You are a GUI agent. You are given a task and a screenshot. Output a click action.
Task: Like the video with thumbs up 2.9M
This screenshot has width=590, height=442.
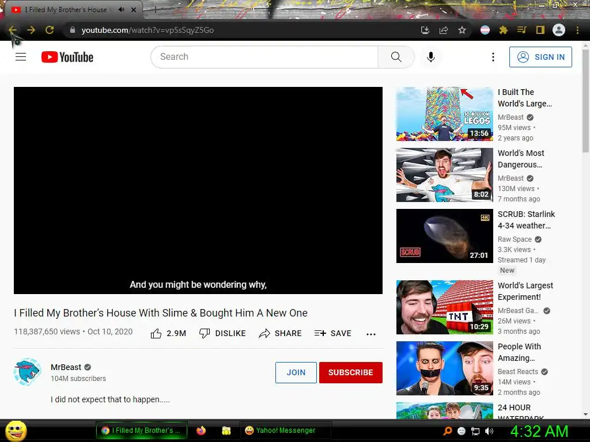[168, 333]
